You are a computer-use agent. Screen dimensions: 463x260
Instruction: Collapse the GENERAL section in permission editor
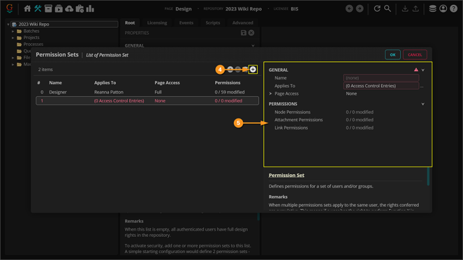coord(423,70)
